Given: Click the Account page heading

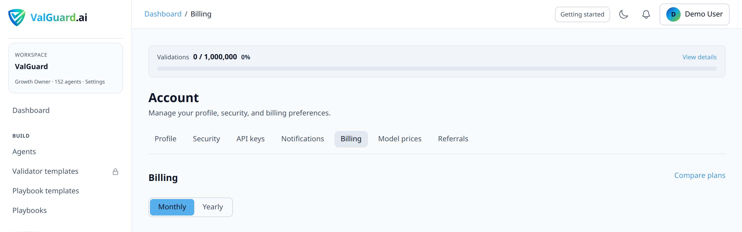Looking at the screenshot, I should click(173, 98).
